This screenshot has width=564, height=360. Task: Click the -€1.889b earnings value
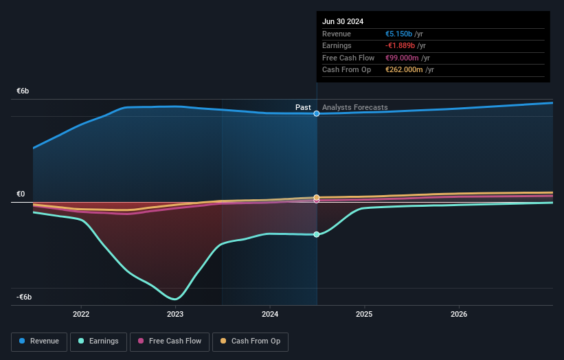click(x=400, y=45)
